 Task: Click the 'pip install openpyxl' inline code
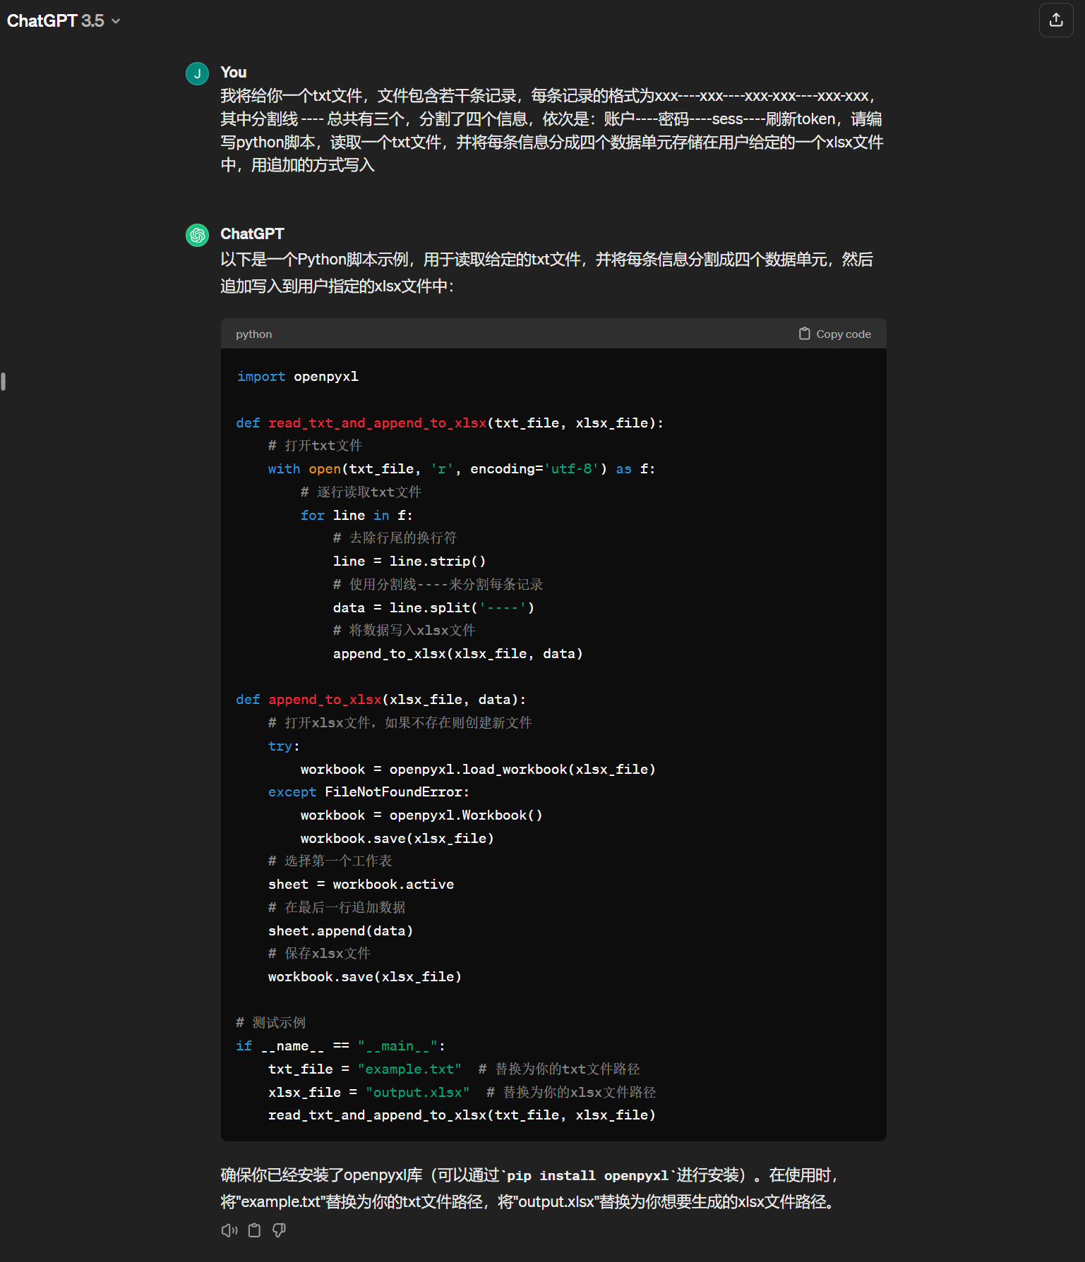(587, 1176)
